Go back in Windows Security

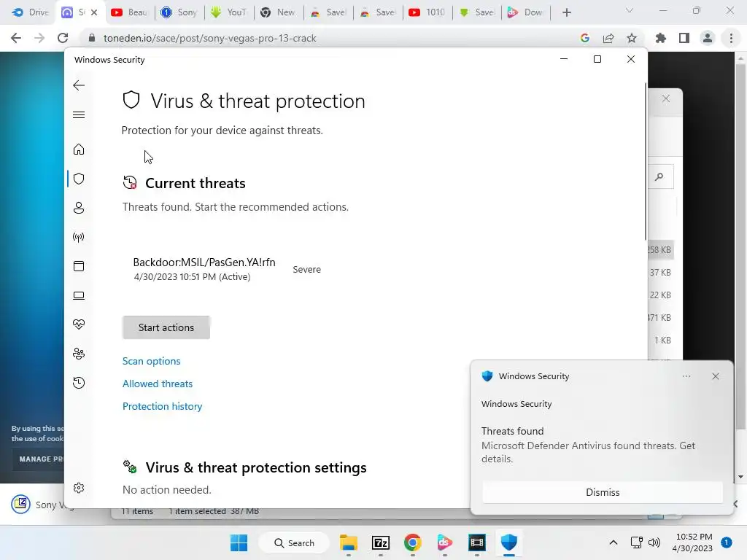tap(79, 85)
